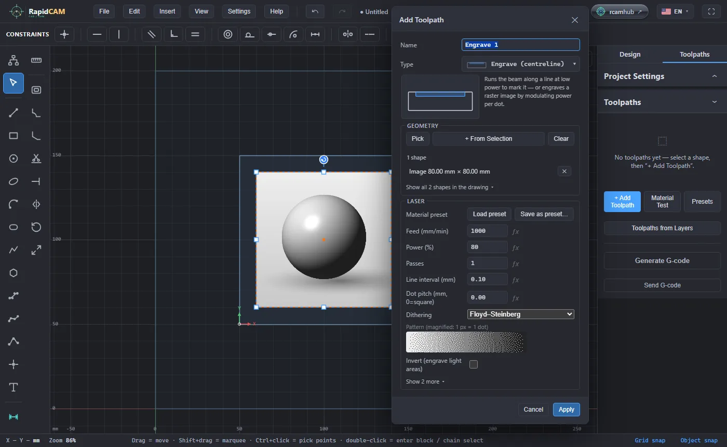Screen dimensions: 727x447
Task: Expand Show 2 more laser options
Action: tap(425, 382)
